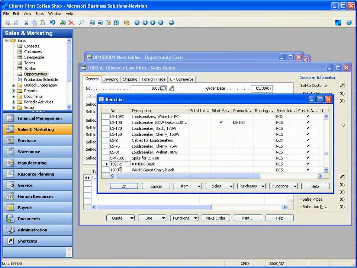Click the Print toolbar icon

coord(8,23)
